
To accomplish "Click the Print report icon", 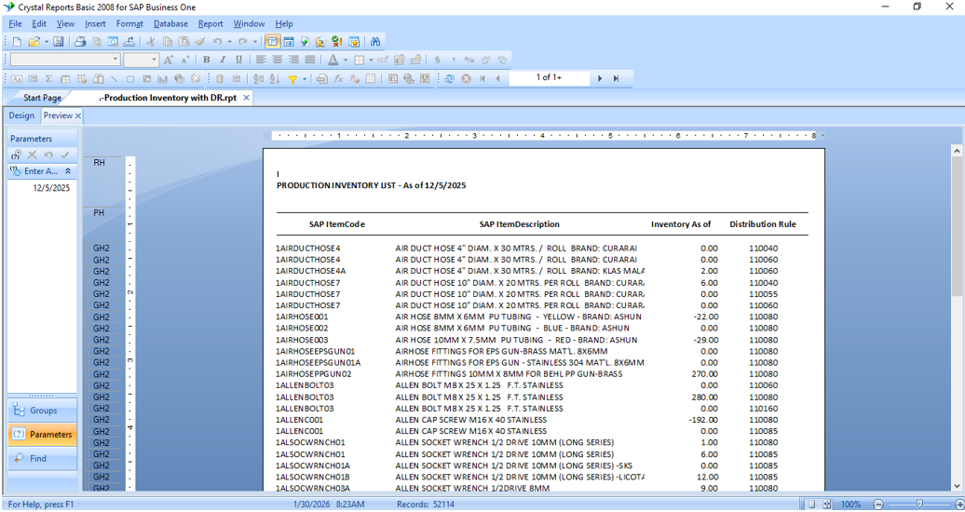I will coord(80,42).
